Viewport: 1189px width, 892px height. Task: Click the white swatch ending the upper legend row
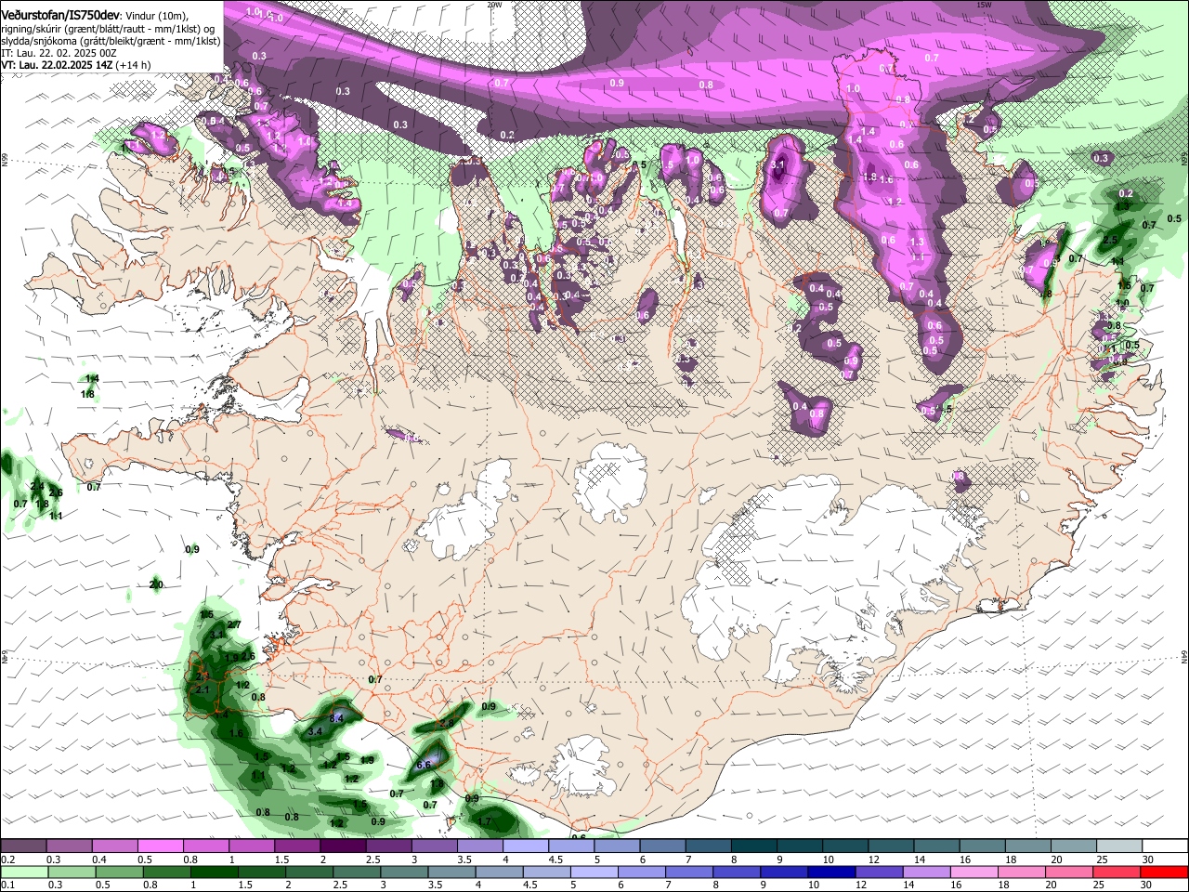(x=1164, y=846)
